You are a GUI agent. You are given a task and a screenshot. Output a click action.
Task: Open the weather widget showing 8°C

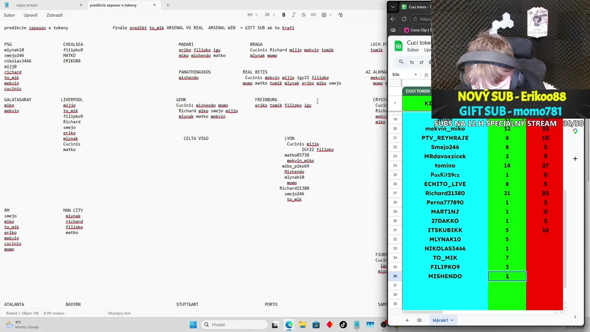coord(22,325)
